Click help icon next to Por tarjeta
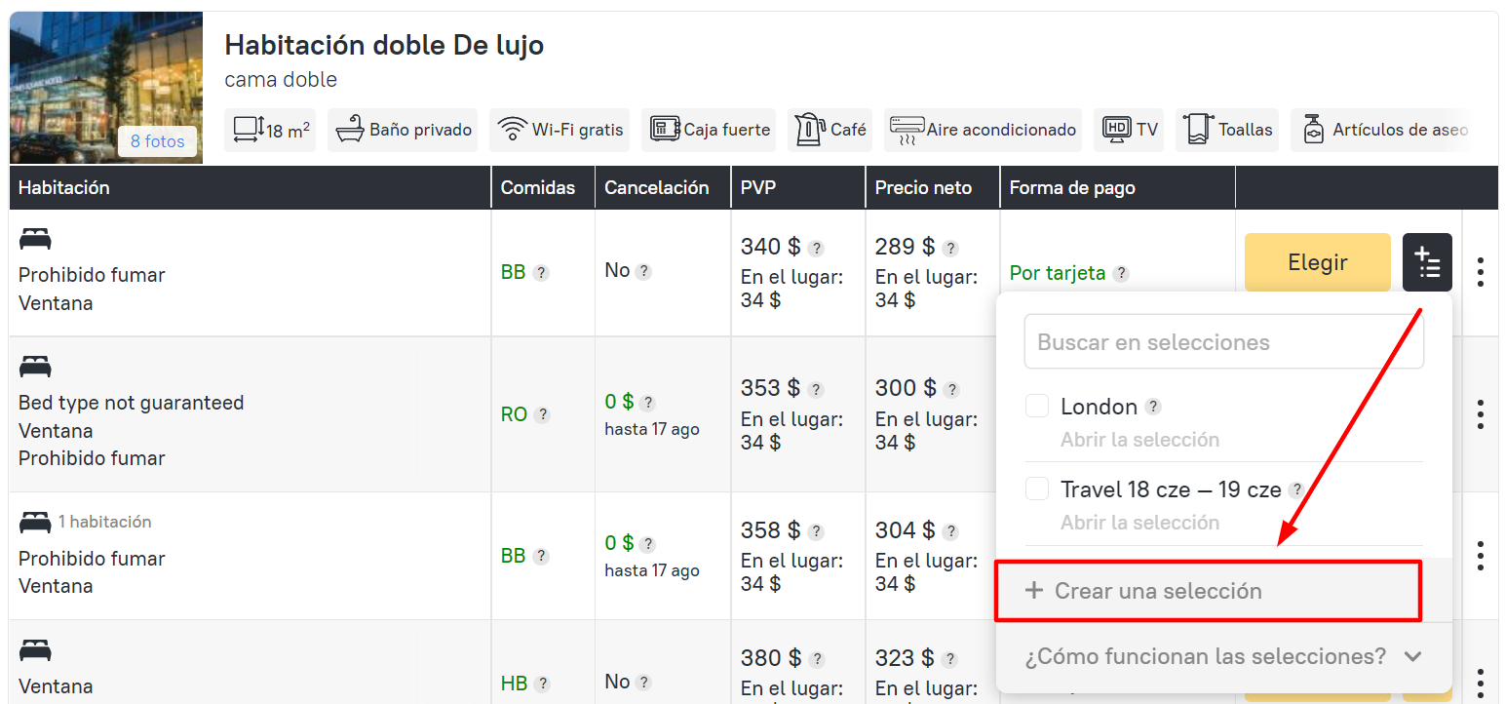This screenshot has width=1505, height=704. point(1121,274)
